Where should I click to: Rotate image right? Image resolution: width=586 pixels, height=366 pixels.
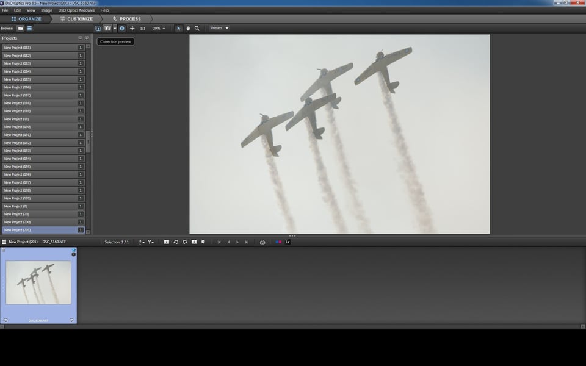[x=184, y=242]
